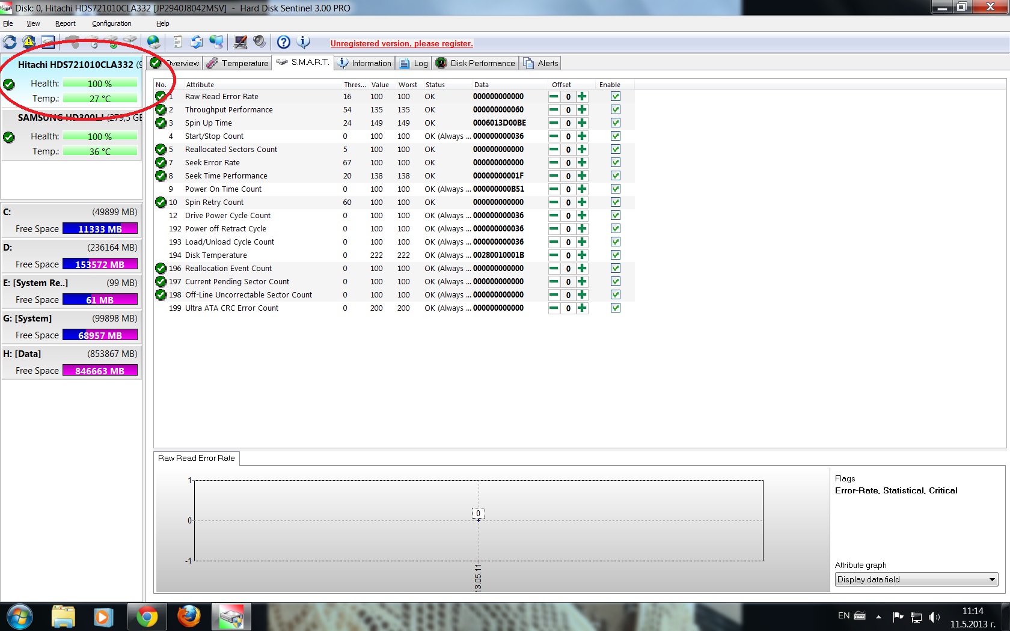Viewport: 1010px width, 631px height.
Task: Click the Refresh toolbar icon
Action: [x=10, y=42]
